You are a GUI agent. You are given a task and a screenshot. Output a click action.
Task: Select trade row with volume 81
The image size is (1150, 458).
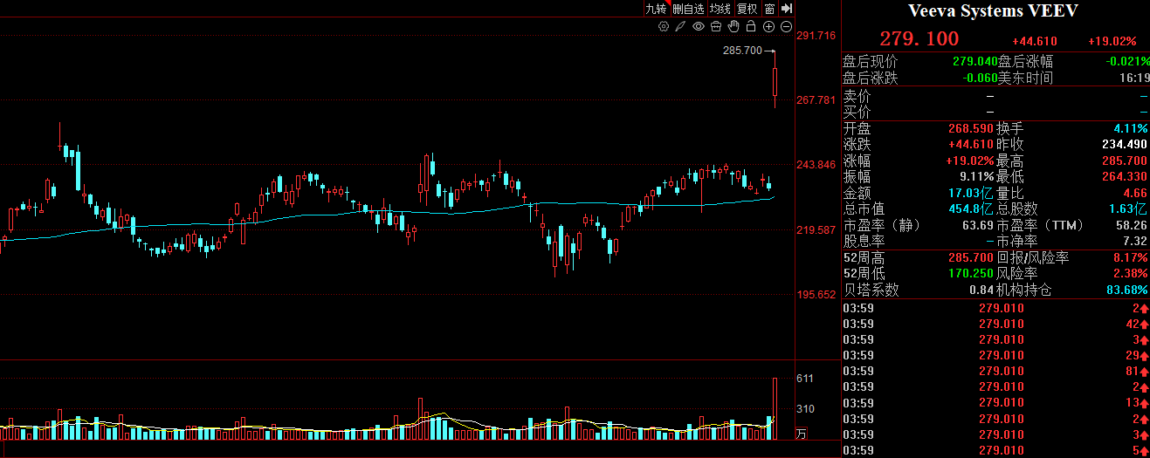[995, 371]
